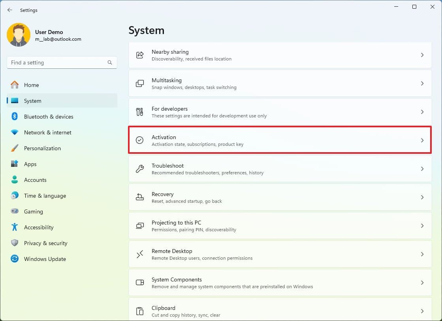Click the Multitasking windows icon
The width and height of the screenshot is (442, 321).
click(140, 83)
